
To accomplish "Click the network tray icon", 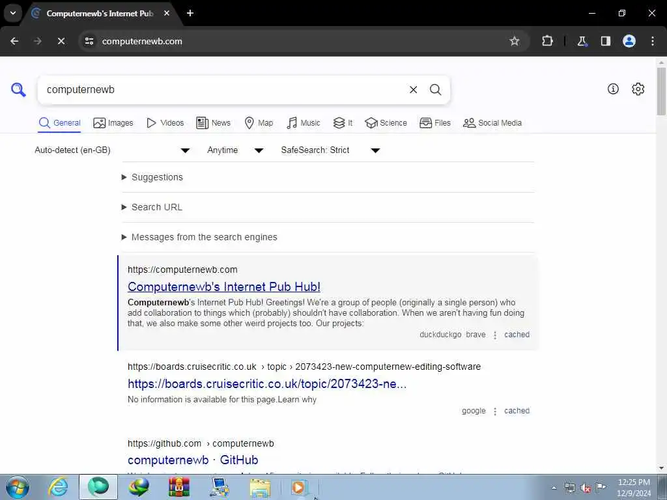I will click(570, 488).
